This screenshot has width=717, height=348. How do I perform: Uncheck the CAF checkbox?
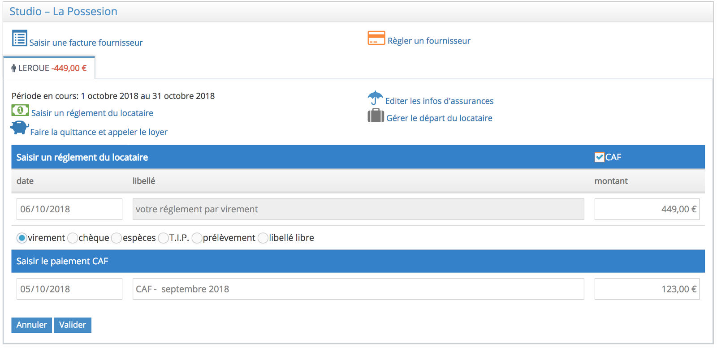(x=599, y=157)
